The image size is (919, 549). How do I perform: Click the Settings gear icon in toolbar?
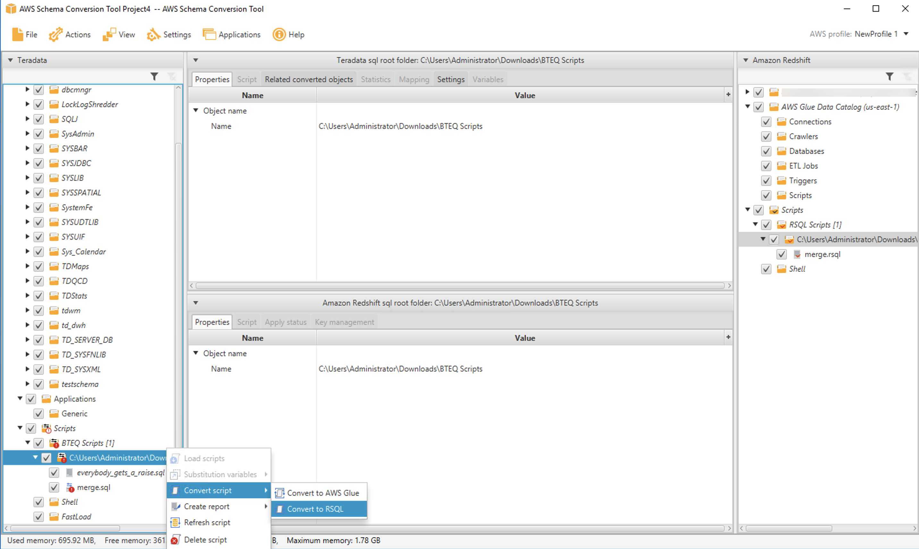tap(153, 34)
